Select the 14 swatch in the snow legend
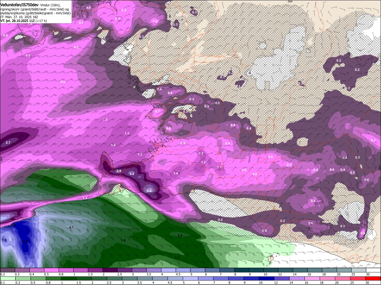This screenshot has width=381, height=285. tap(300, 270)
